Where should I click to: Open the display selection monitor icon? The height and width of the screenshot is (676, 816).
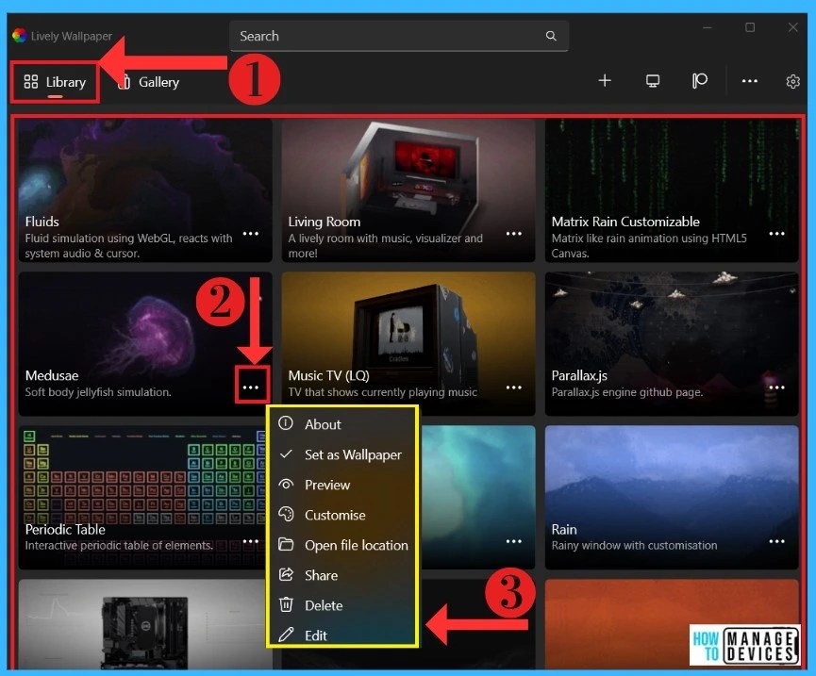pos(652,81)
